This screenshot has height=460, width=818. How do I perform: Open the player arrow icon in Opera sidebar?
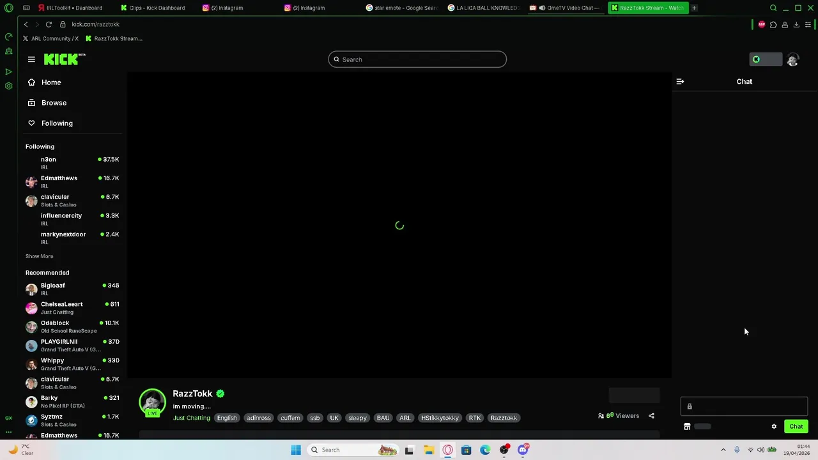pos(8,72)
